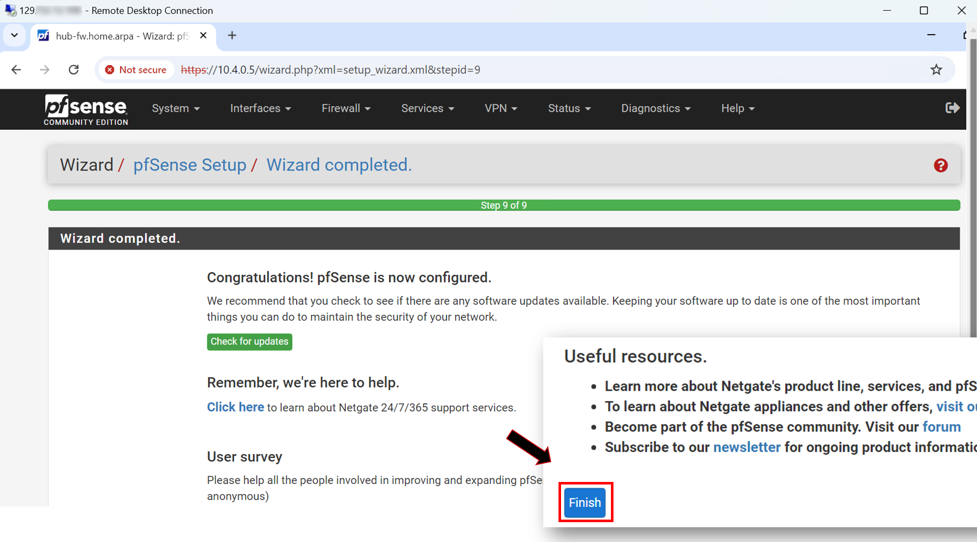Click the logout icon in navbar
Image resolution: width=977 pixels, height=542 pixels.
pos(952,108)
